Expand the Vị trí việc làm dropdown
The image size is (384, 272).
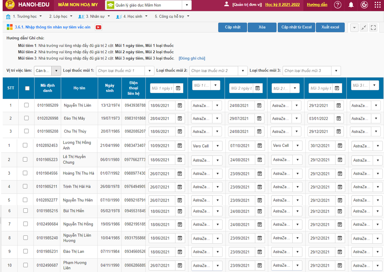point(56,71)
